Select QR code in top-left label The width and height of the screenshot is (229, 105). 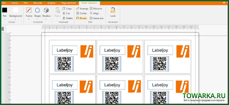tap(64, 64)
